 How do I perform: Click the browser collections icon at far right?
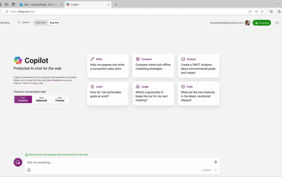point(279,12)
